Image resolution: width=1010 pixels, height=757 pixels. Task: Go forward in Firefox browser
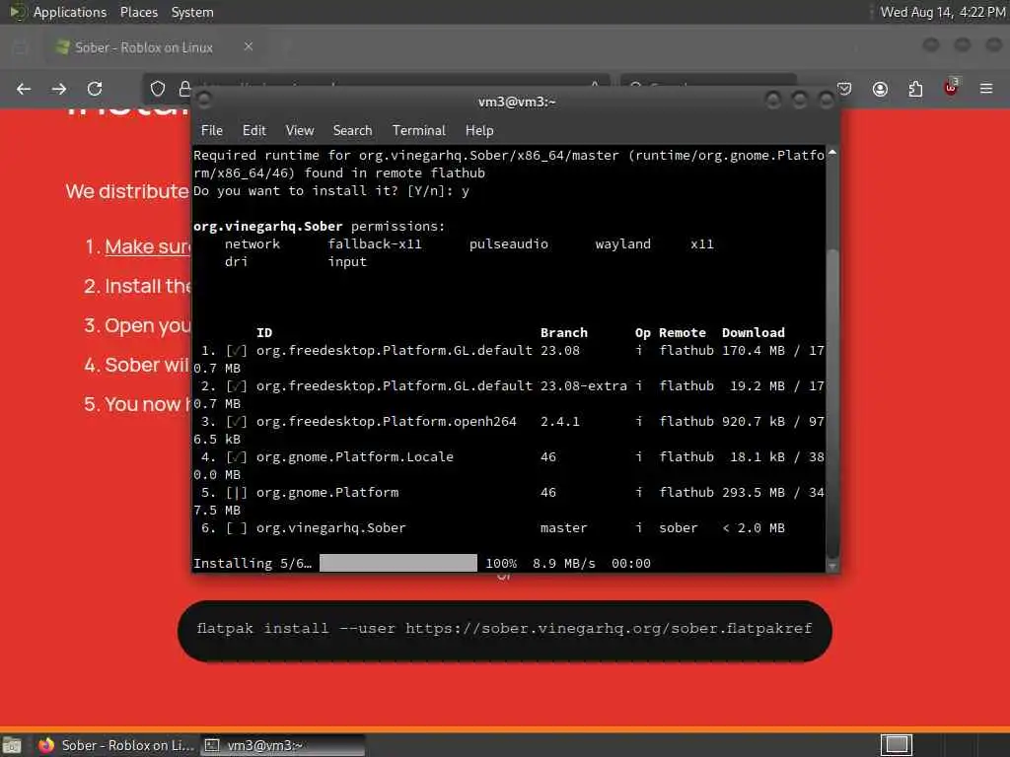(58, 89)
